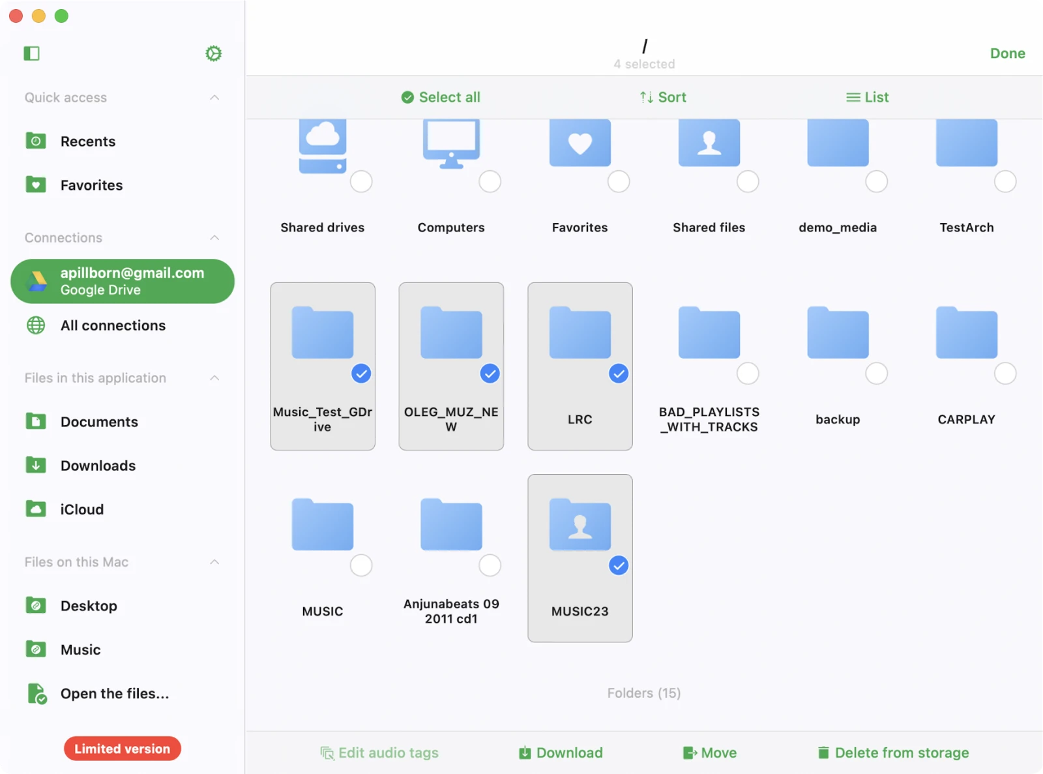This screenshot has height=774, width=1043.
Task: Click the All connections globe icon
Action: (x=36, y=325)
